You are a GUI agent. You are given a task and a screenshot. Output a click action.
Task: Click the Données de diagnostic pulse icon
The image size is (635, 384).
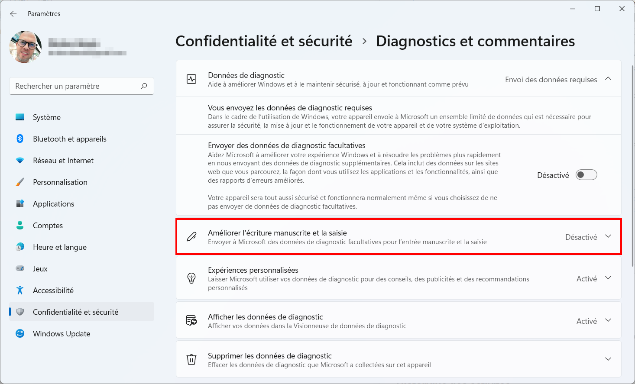tap(191, 79)
